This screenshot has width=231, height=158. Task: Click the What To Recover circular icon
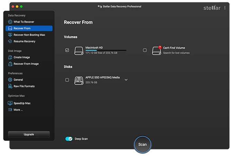(x=10, y=22)
